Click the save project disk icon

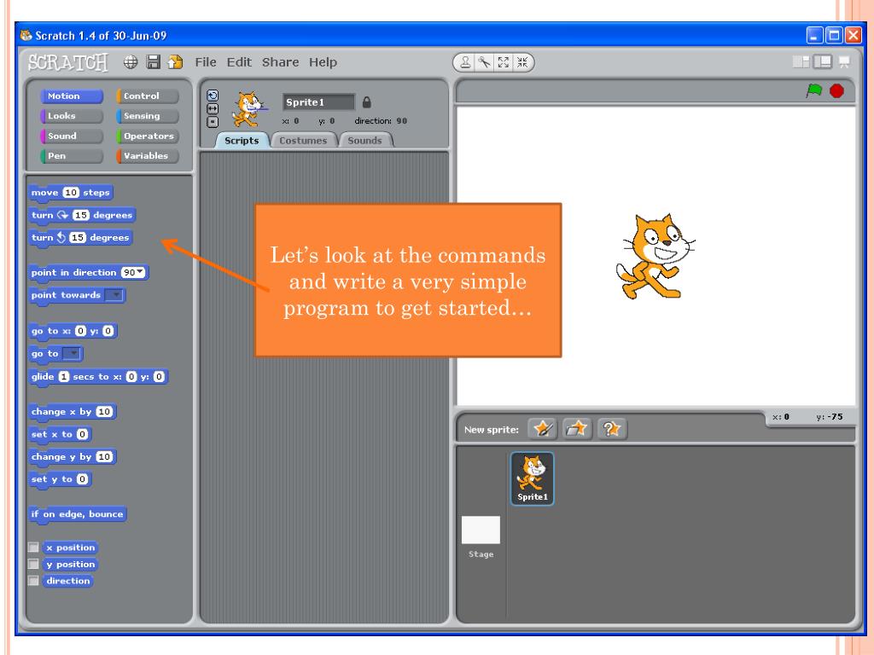click(154, 61)
